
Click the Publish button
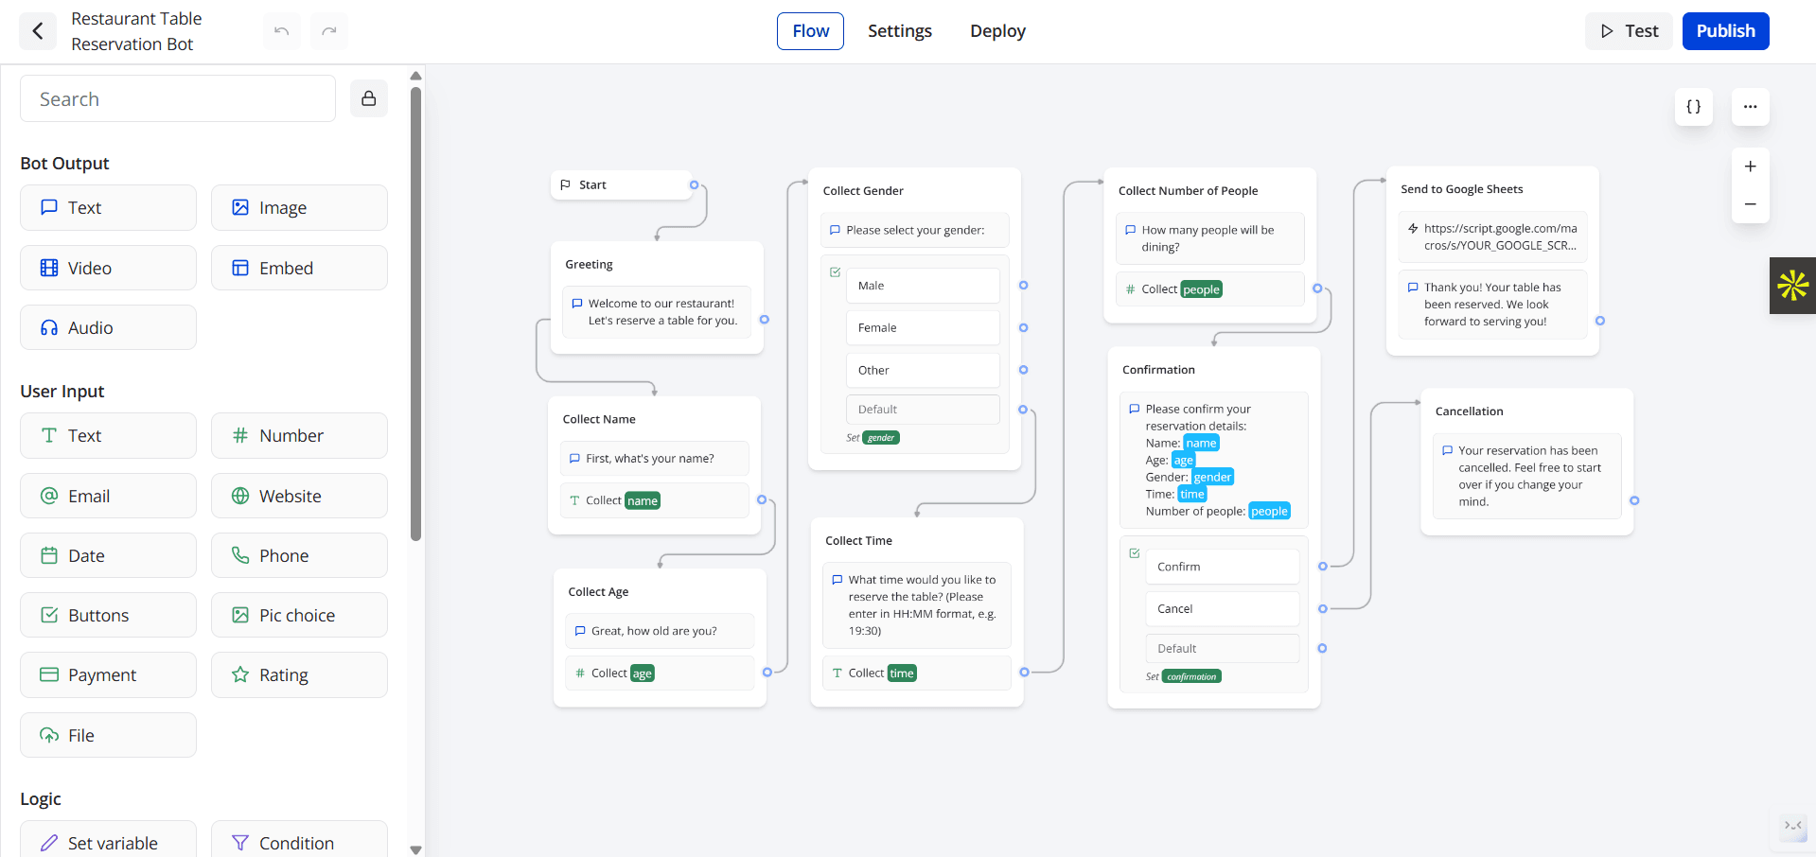pos(1725,31)
